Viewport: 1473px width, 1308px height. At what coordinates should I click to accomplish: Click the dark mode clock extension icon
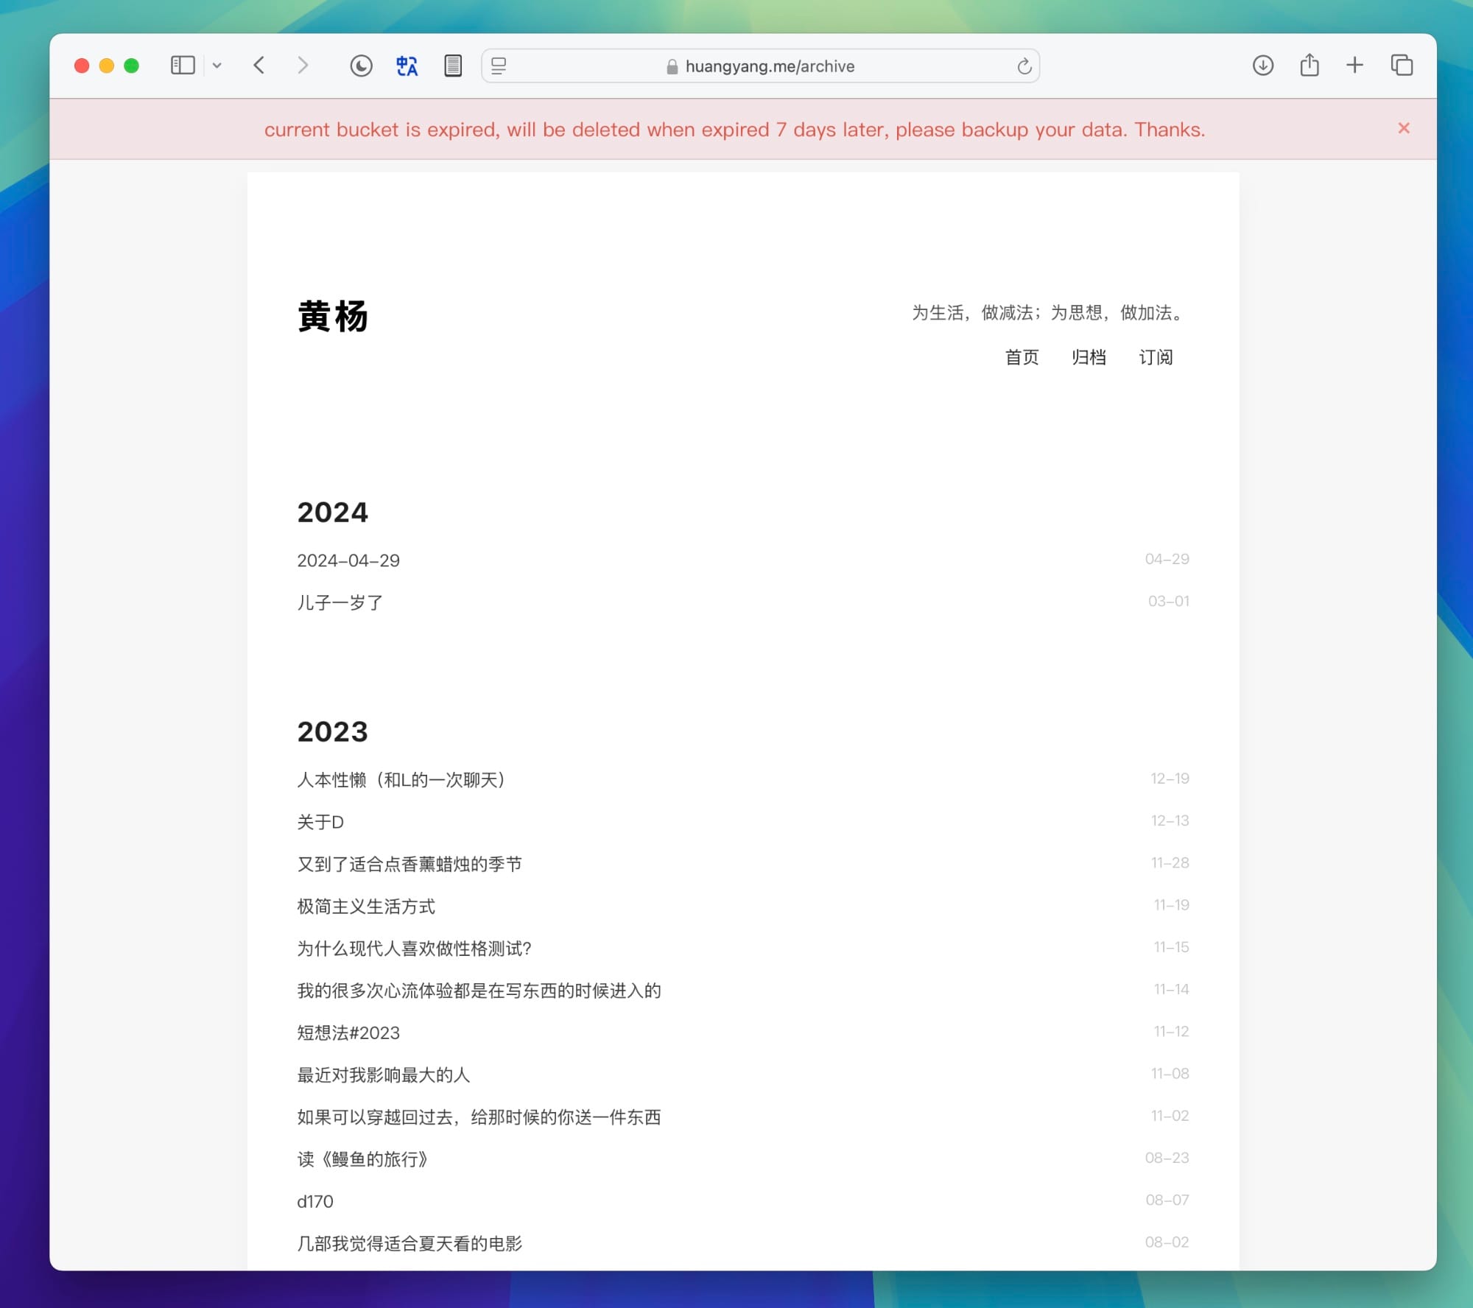361,66
